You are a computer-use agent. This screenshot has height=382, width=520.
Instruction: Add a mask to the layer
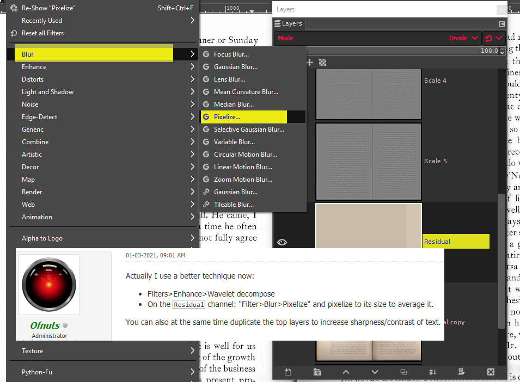(x=461, y=372)
